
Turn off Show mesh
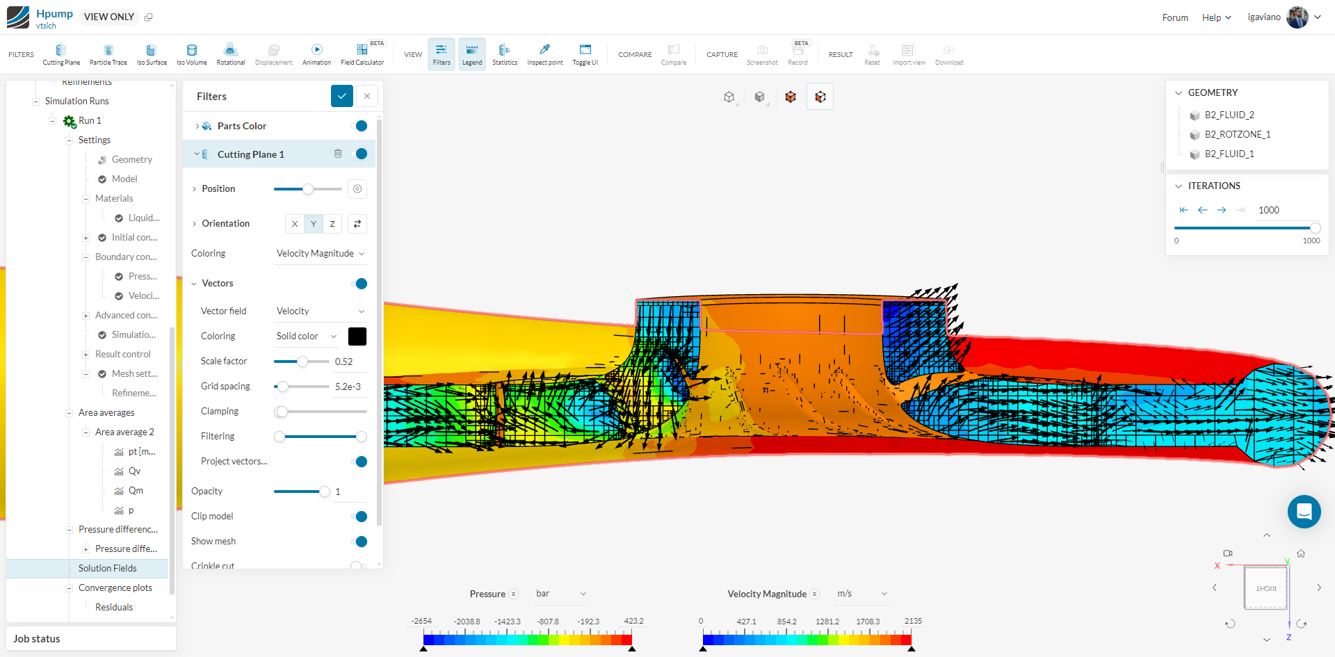361,542
